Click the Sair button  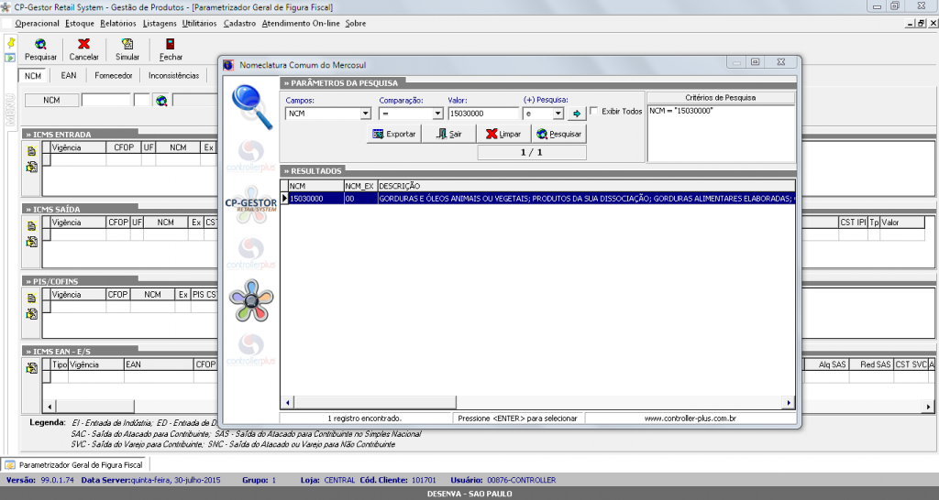coord(449,134)
